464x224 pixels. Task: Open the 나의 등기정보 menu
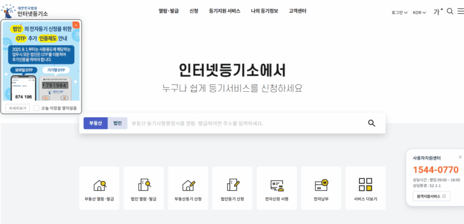point(265,11)
